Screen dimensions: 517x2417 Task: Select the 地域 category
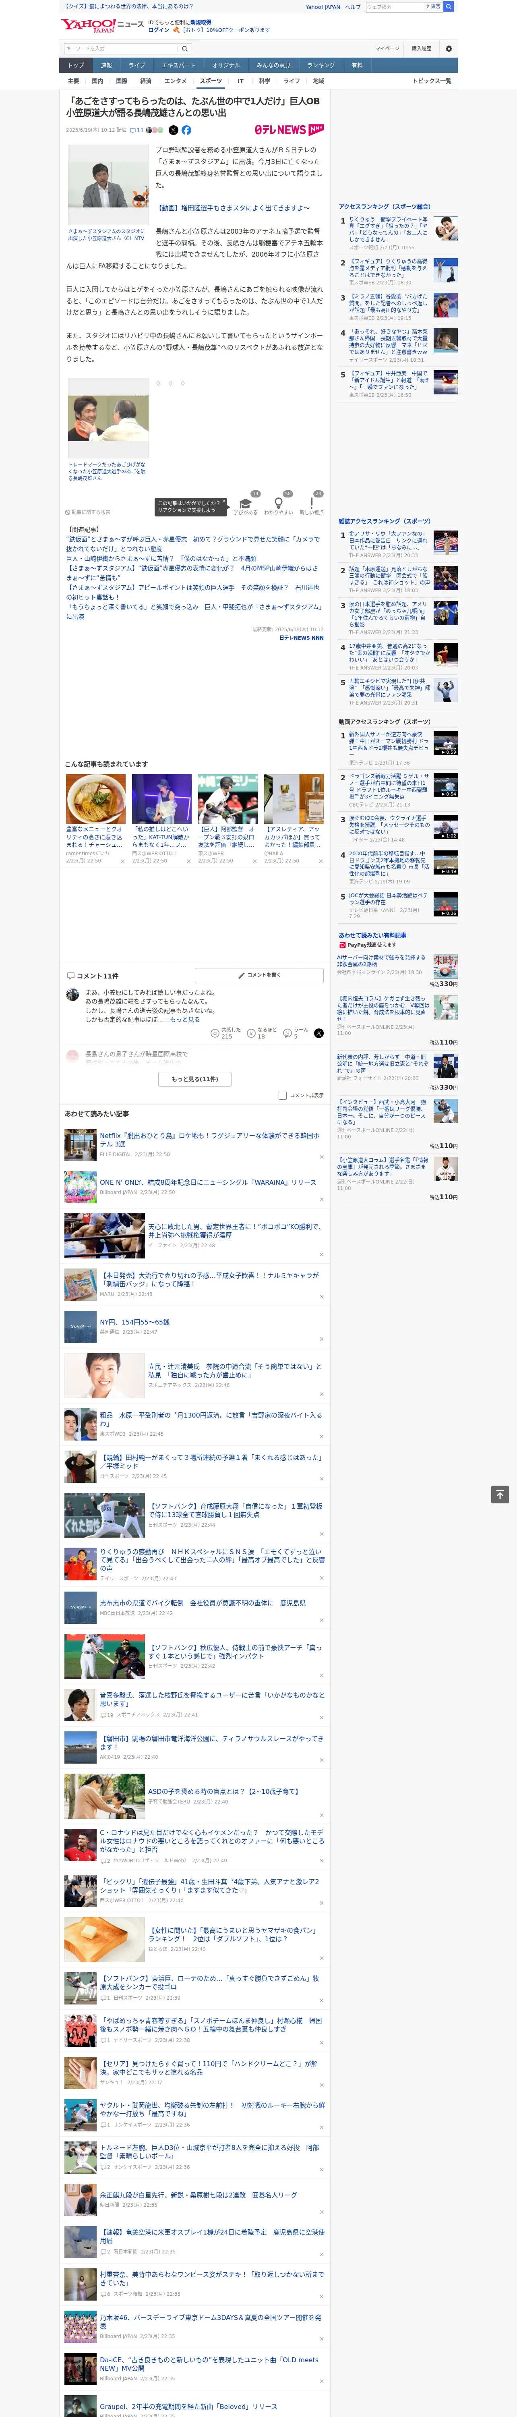pos(318,81)
